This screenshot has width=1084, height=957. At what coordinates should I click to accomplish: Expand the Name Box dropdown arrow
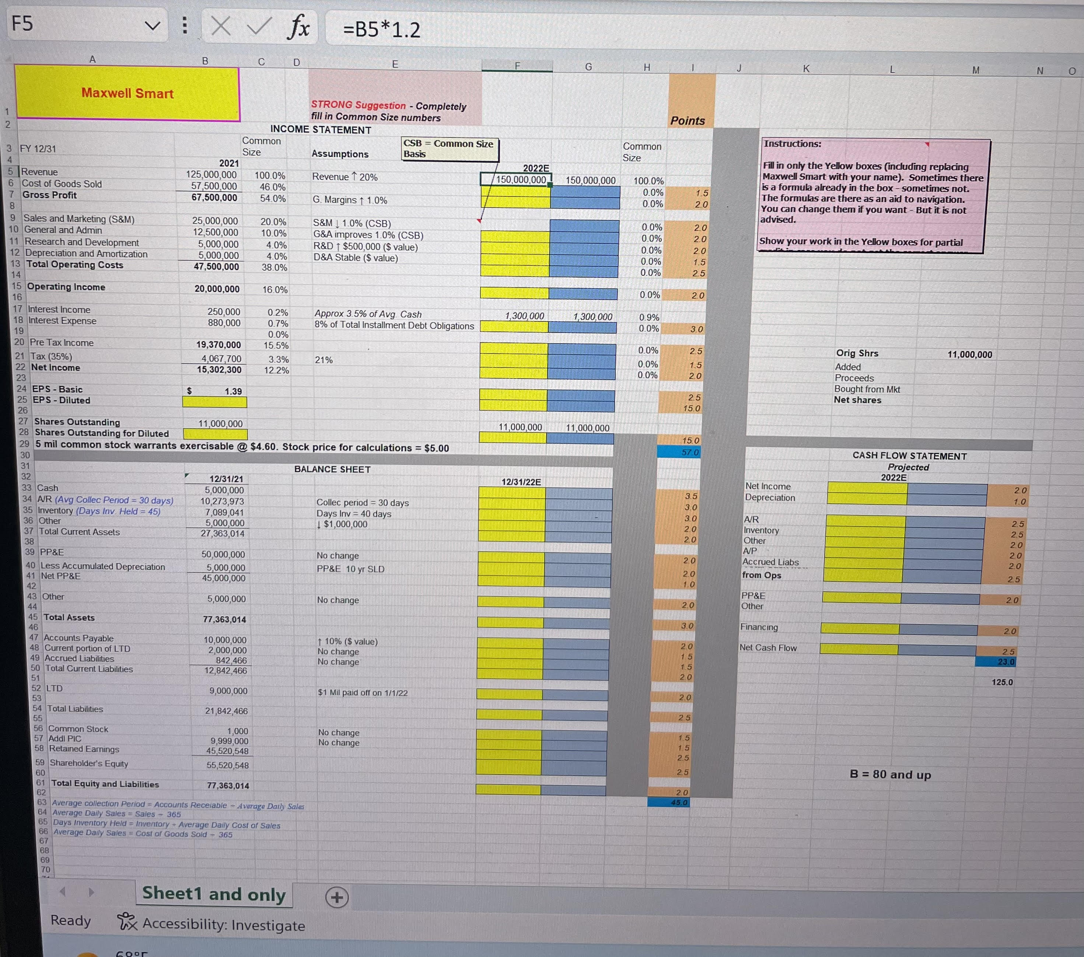(153, 25)
